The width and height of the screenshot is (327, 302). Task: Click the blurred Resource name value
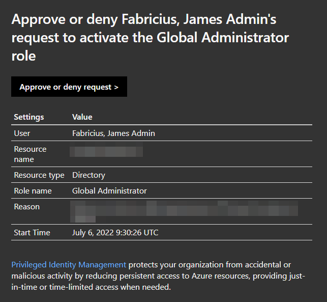click(x=106, y=150)
